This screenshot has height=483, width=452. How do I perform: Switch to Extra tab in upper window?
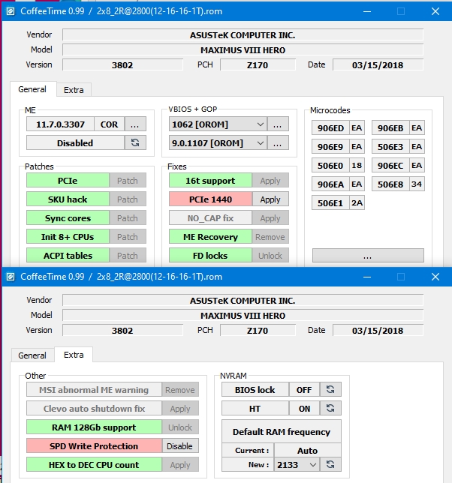click(74, 90)
